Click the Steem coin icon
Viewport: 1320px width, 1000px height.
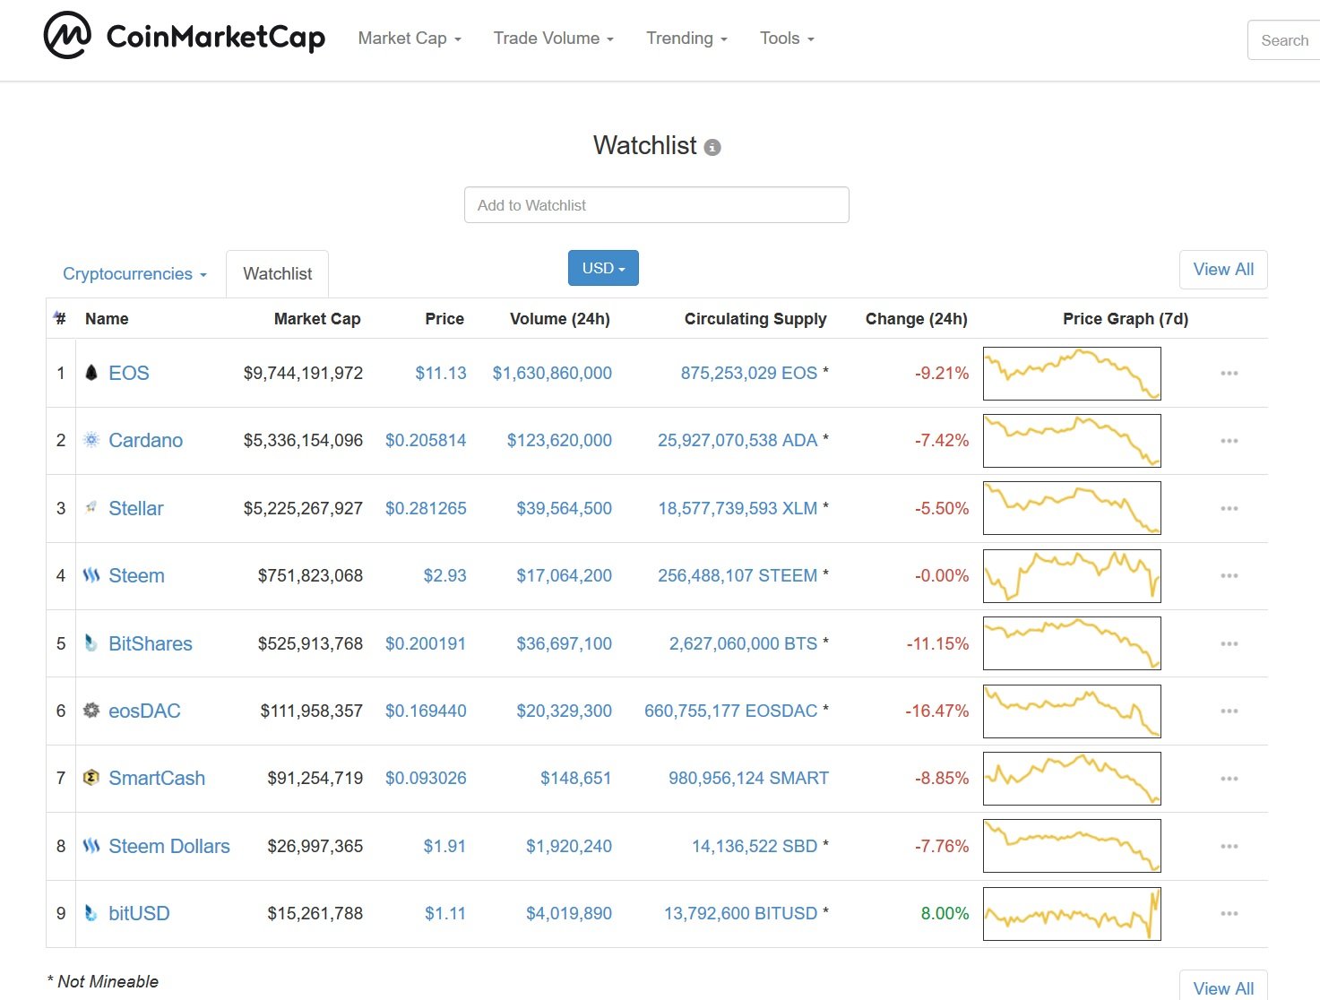tap(91, 575)
